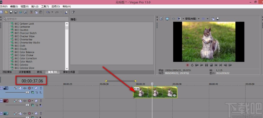The height and width of the screenshot is (118, 263).
Task: Solo track 1 with exclamation icon
Action: (x=41, y=88)
